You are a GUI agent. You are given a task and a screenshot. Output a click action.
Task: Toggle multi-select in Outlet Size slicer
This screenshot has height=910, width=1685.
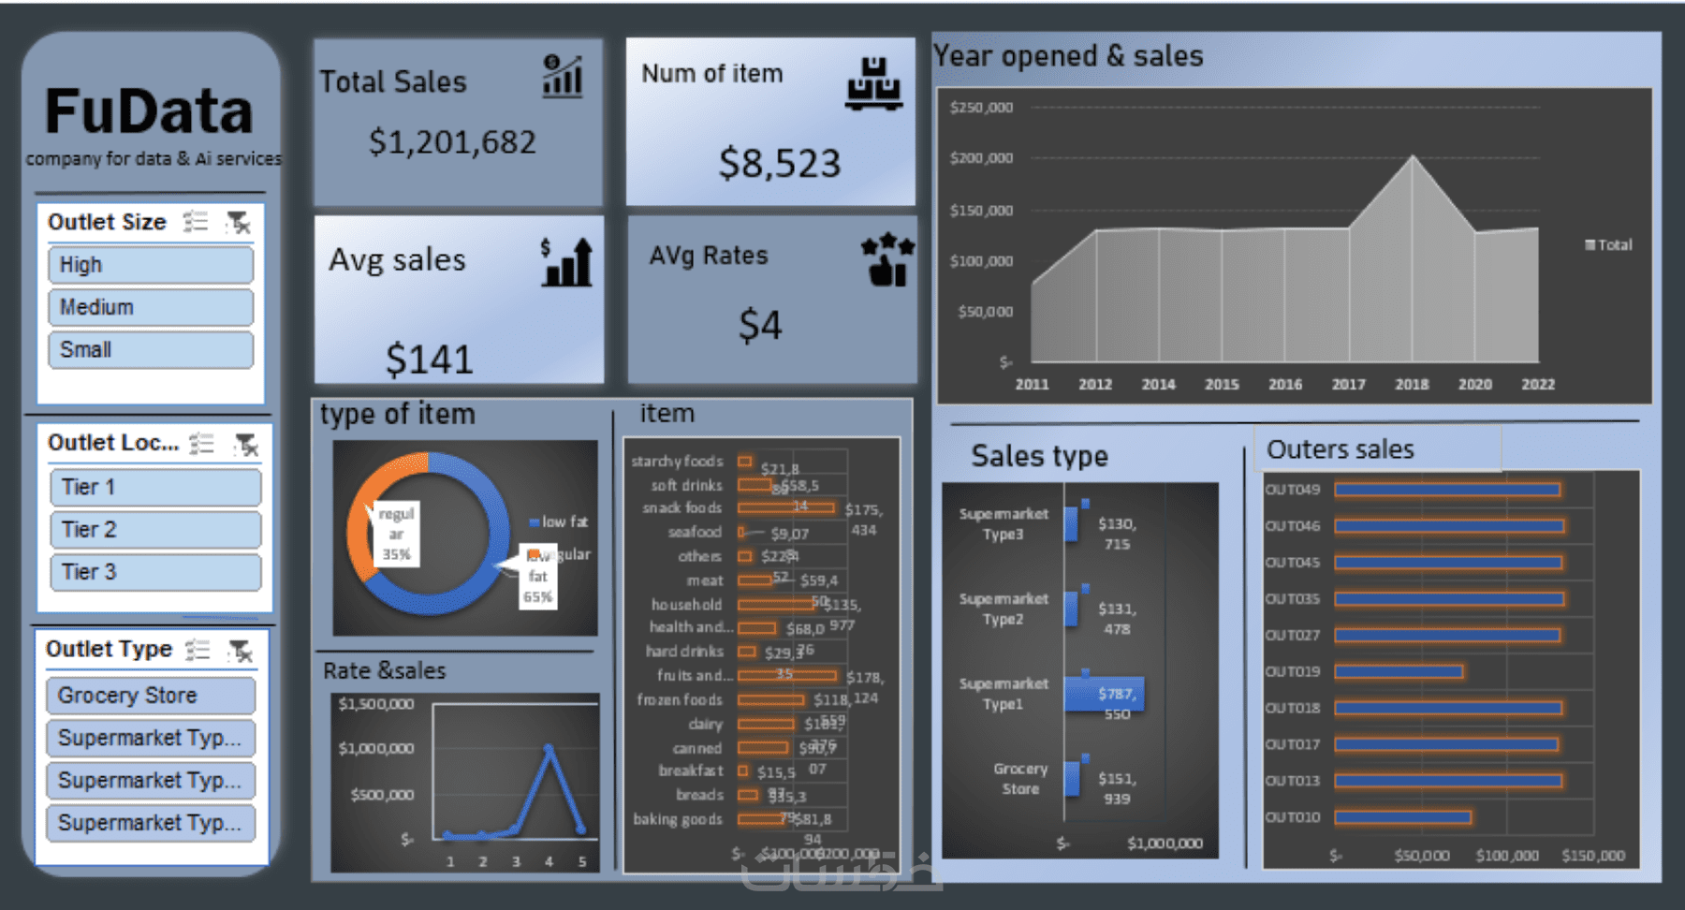196,222
